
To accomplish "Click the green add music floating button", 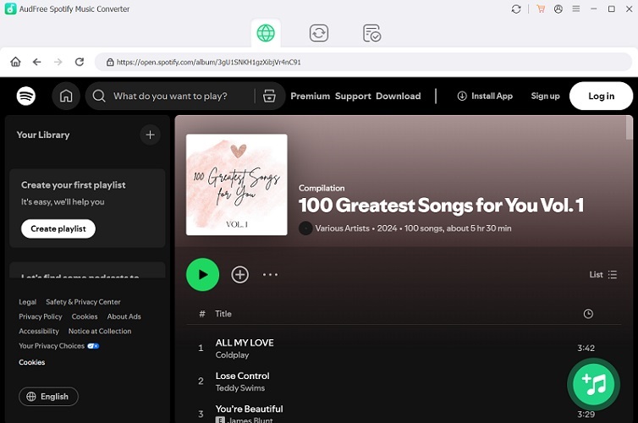I will click(x=594, y=384).
